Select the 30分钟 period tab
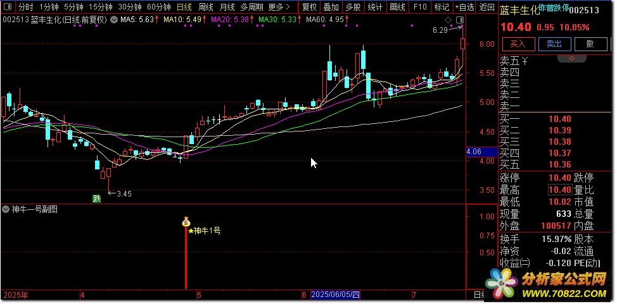Screen dimensions: 617x304 (x=129, y=7)
